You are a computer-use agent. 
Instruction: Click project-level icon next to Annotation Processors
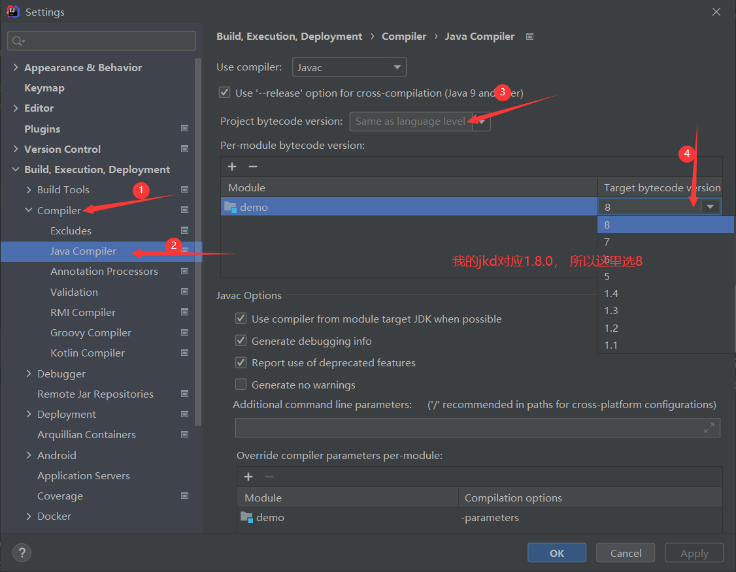tap(184, 271)
